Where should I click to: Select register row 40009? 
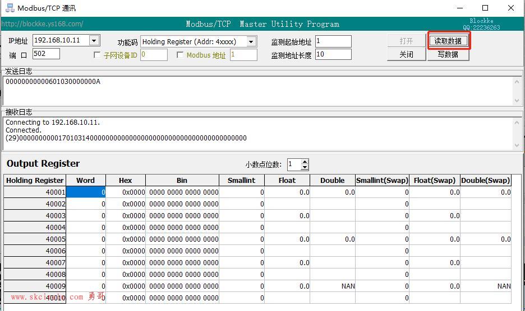pos(35,286)
